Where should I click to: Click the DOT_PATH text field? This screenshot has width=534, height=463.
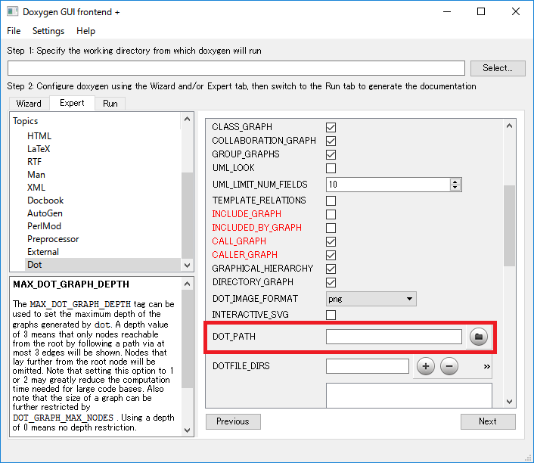tap(393, 337)
